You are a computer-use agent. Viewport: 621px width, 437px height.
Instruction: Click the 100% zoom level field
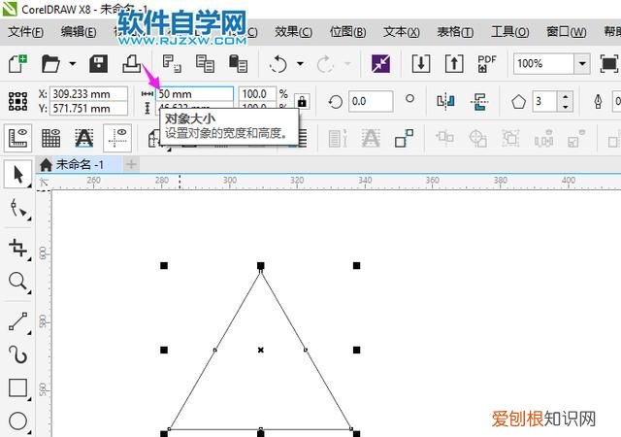pyautogui.click(x=543, y=63)
